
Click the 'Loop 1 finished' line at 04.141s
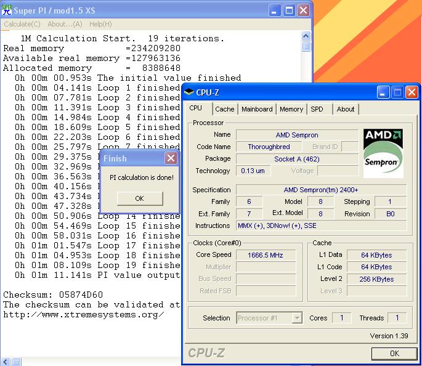(97, 87)
